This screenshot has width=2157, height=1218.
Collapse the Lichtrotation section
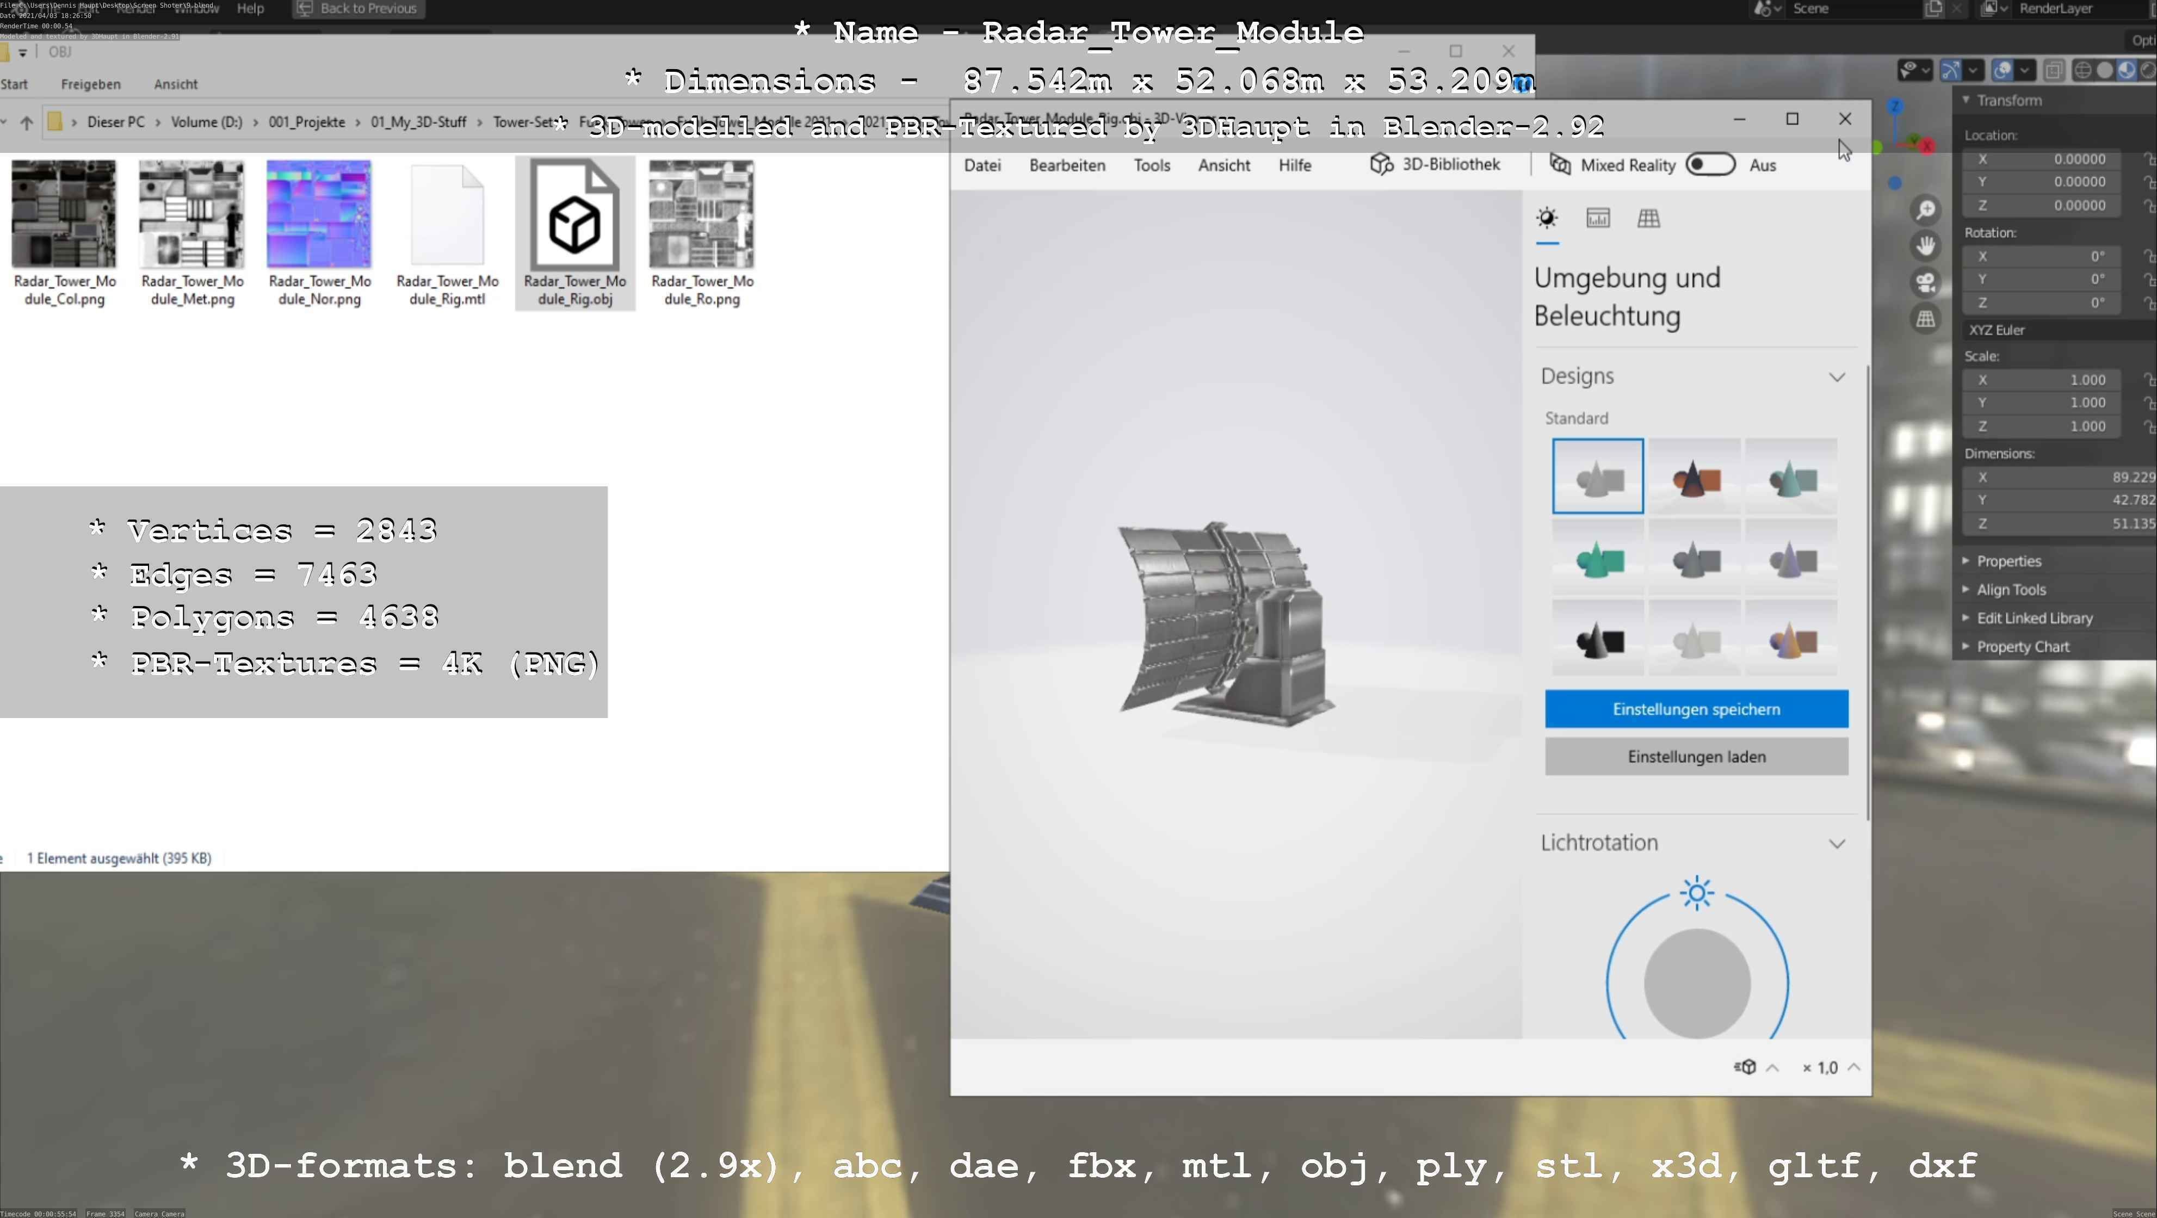point(1836,844)
